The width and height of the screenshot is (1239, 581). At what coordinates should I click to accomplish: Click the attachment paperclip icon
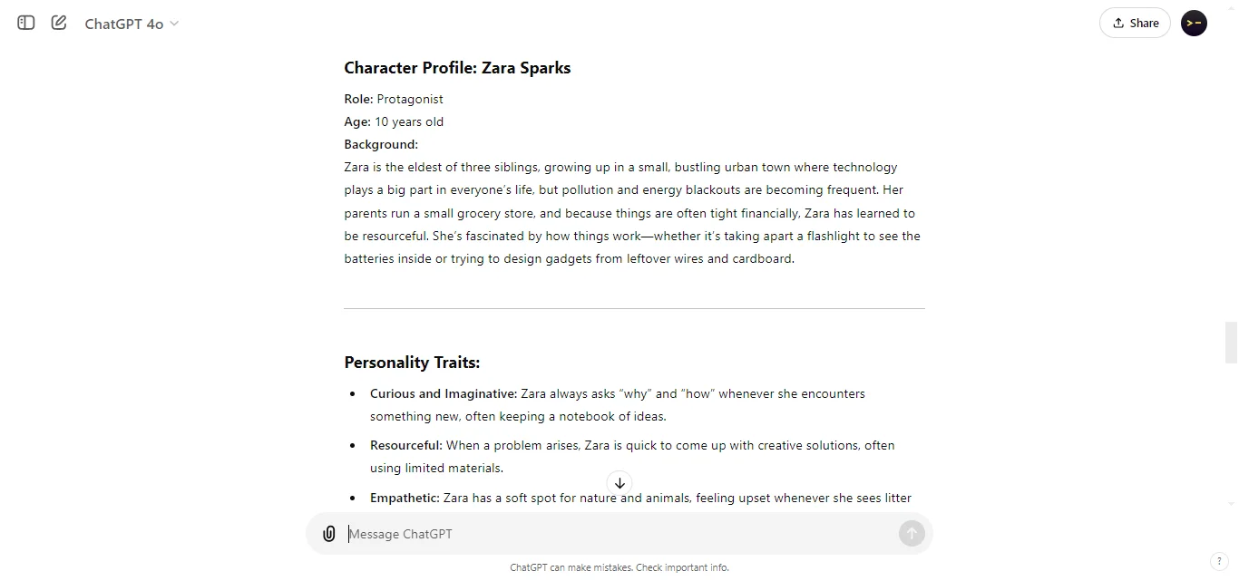pos(328,534)
